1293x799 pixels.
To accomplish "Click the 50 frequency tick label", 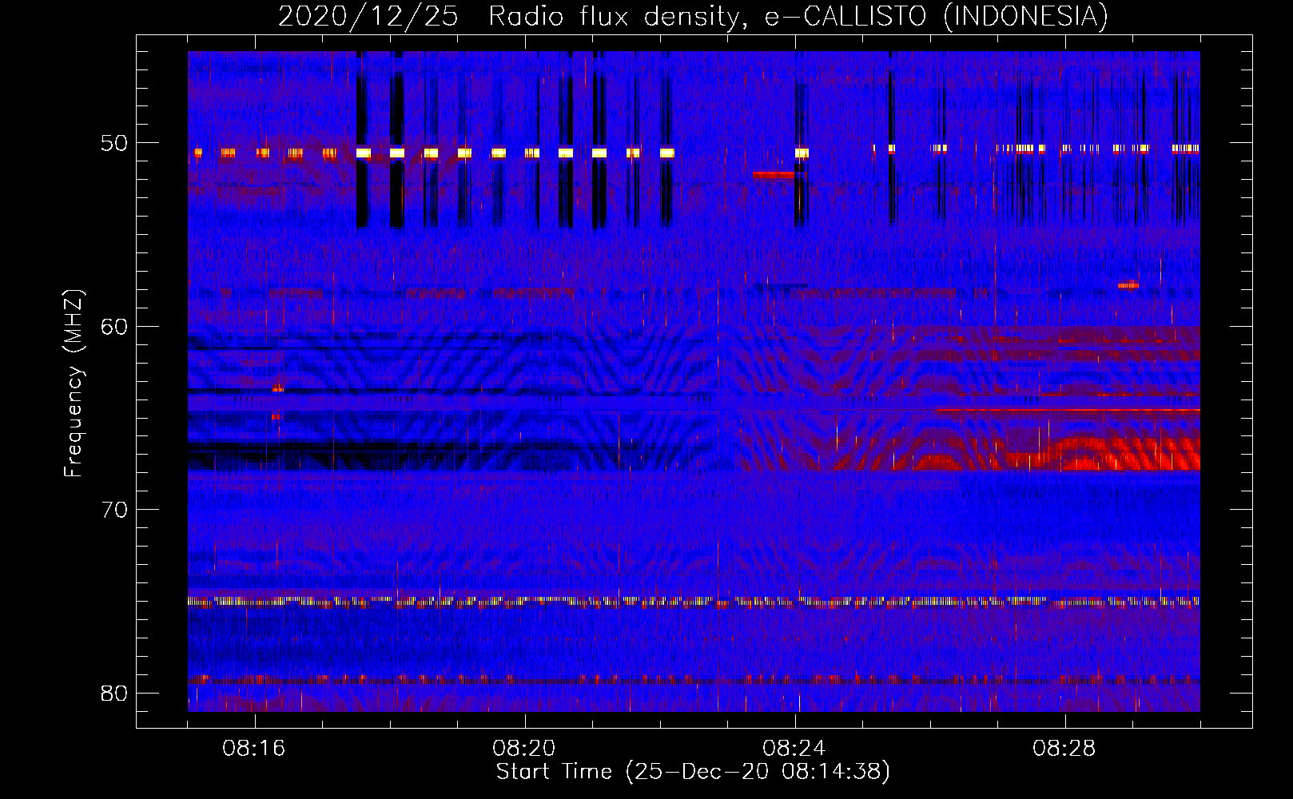I will pyautogui.click(x=114, y=144).
